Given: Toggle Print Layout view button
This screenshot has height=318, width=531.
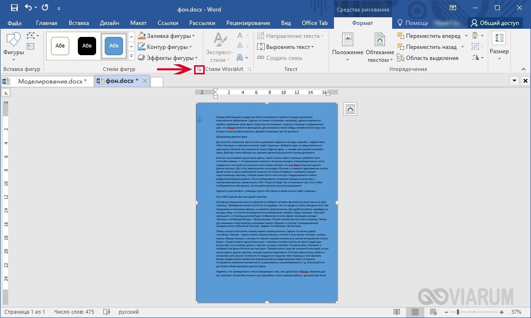Looking at the screenshot, I should click(x=415, y=312).
